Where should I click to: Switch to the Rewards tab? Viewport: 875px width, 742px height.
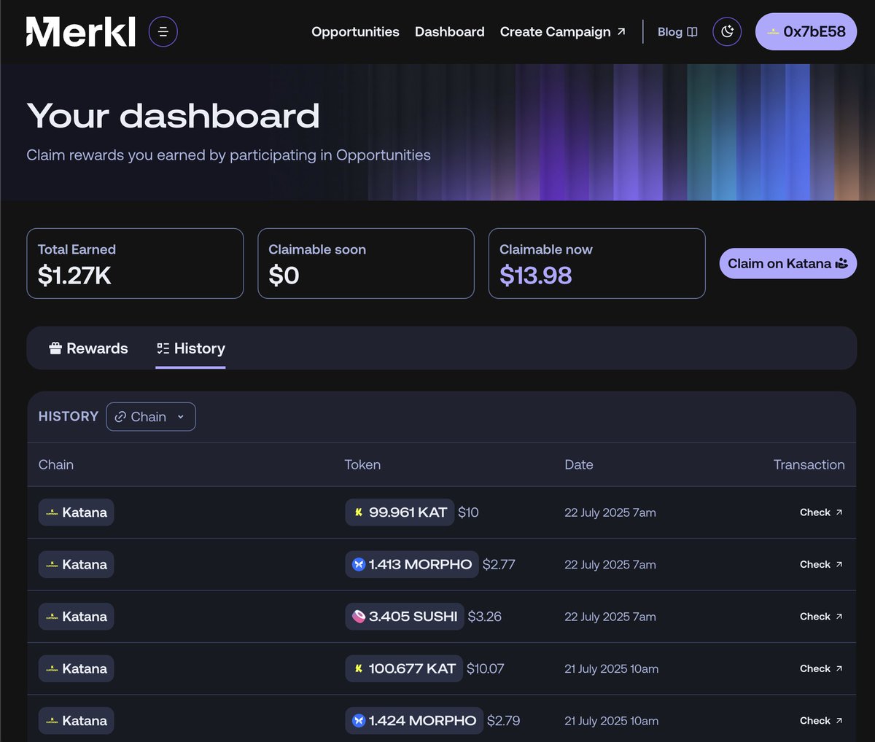88,348
